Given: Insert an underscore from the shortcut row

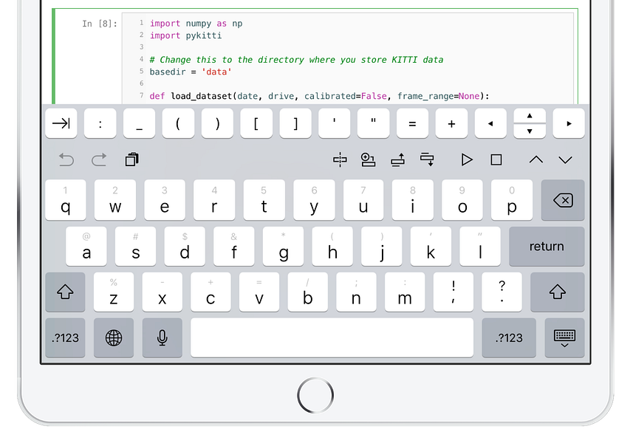Looking at the screenshot, I should point(140,123).
